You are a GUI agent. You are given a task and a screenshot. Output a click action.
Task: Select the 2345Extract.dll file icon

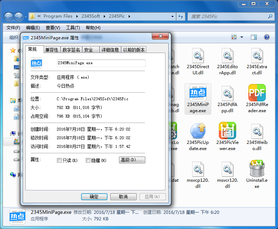[257, 56]
